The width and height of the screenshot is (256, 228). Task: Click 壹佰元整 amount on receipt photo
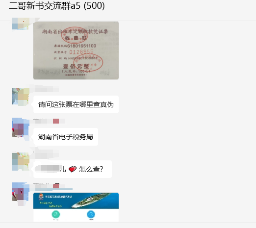(76, 66)
